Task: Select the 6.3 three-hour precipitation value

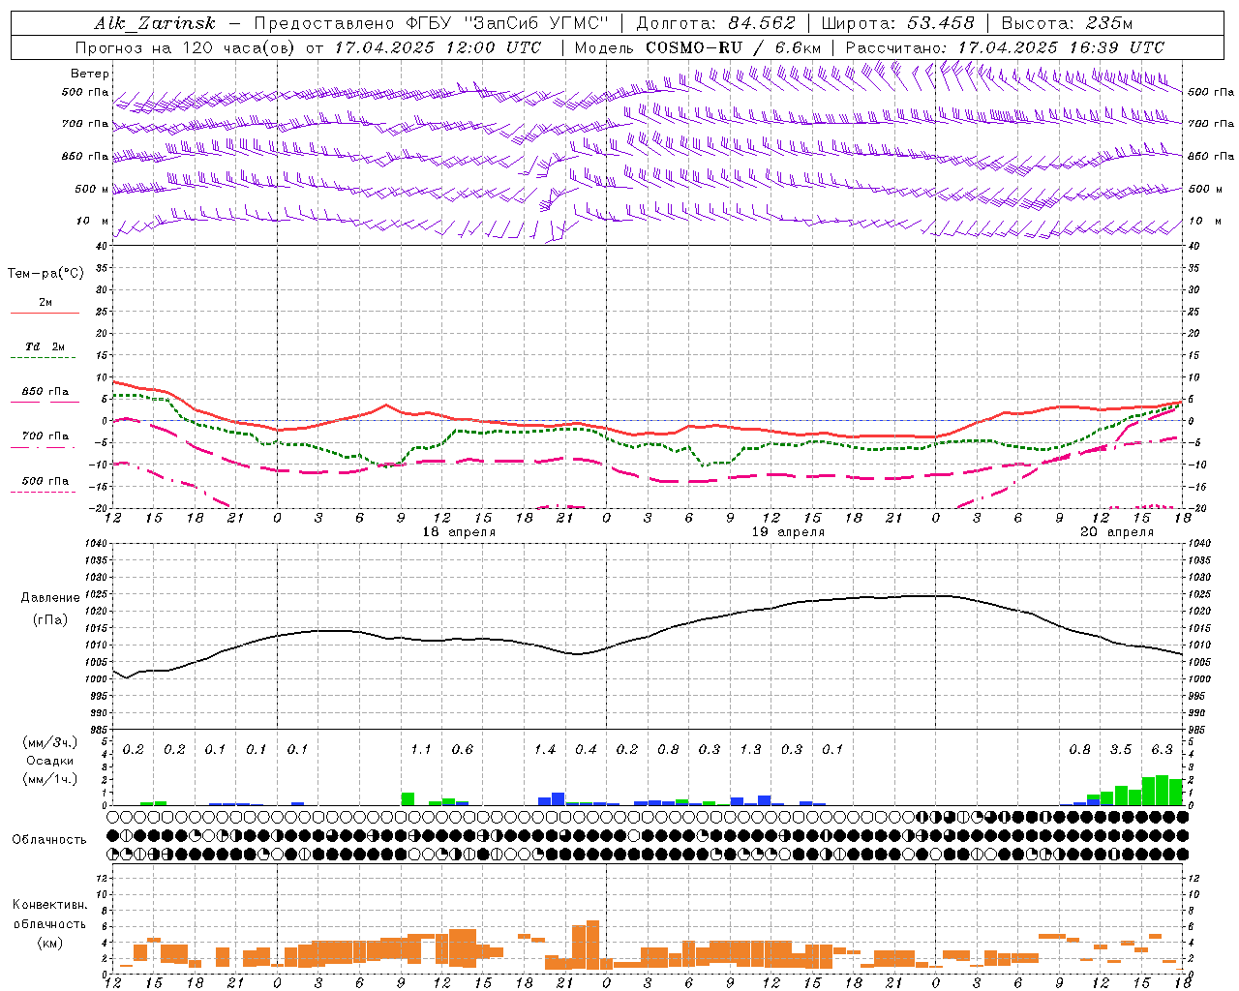Action: 1163,750
